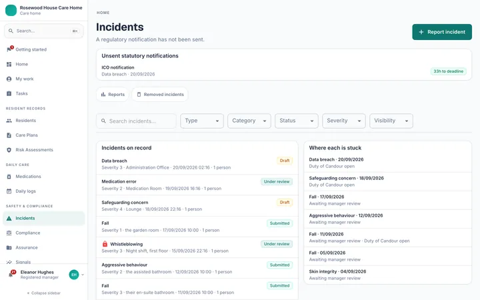This screenshot has height=300, width=480.
Task: Expand the Eleanor Hughes account chevron
Action: [83, 275]
